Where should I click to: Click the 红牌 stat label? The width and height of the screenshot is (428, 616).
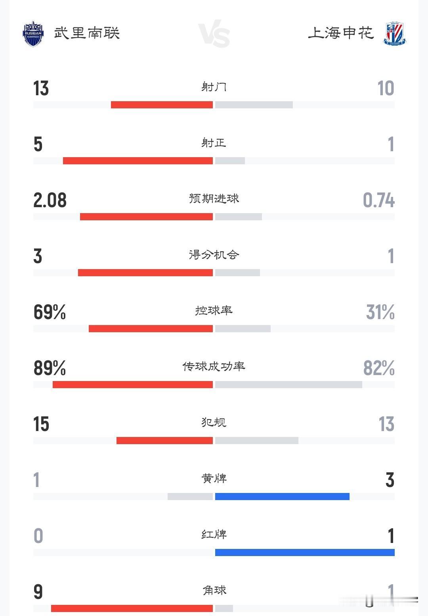(x=214, y=534)
